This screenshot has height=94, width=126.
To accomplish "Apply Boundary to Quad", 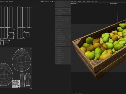I will tap(63, 45).
